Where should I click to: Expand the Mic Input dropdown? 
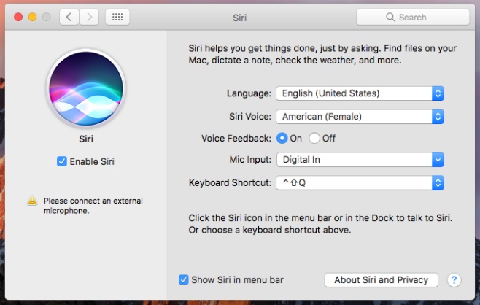(360, 160)
